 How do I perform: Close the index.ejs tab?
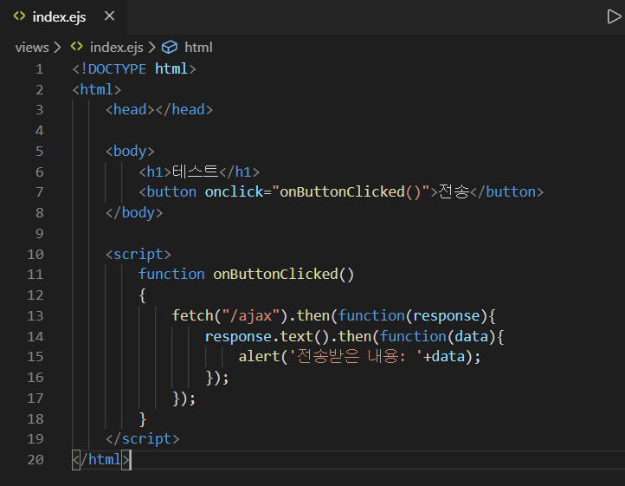click(x=108, y=16)
